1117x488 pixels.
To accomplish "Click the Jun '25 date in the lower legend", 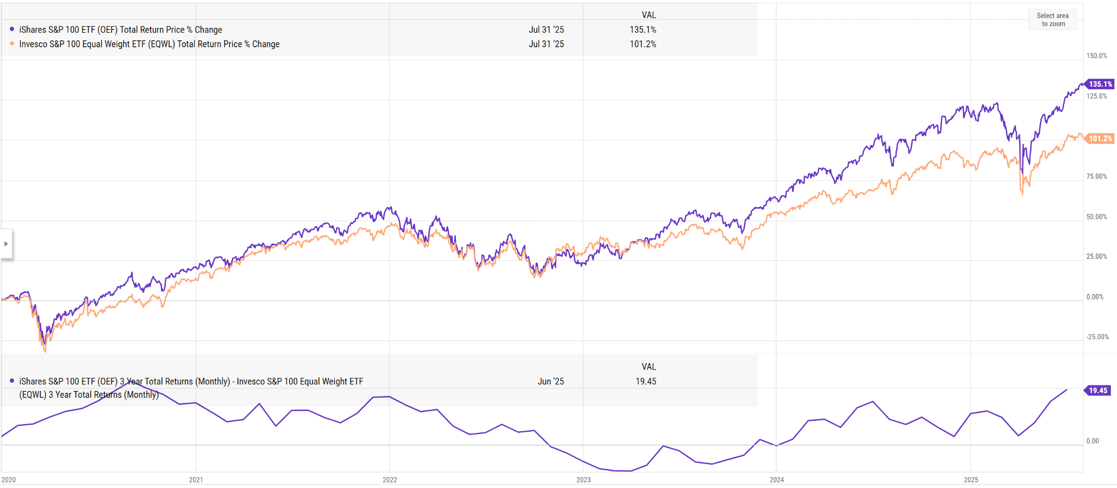I will [551, 381].
